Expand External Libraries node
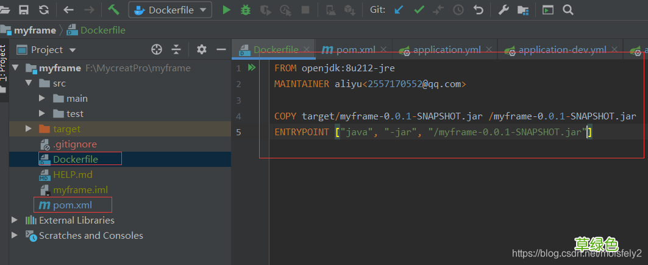648x265 pixels. (15, 220)
